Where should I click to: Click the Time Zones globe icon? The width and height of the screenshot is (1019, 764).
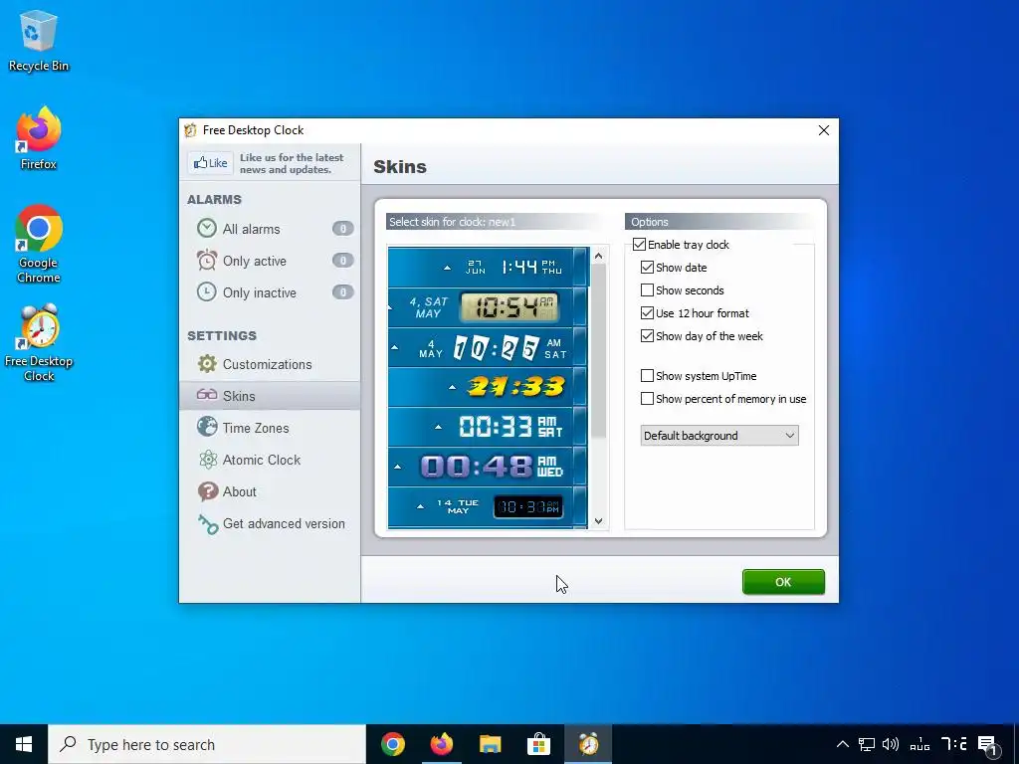pos(207,428)
